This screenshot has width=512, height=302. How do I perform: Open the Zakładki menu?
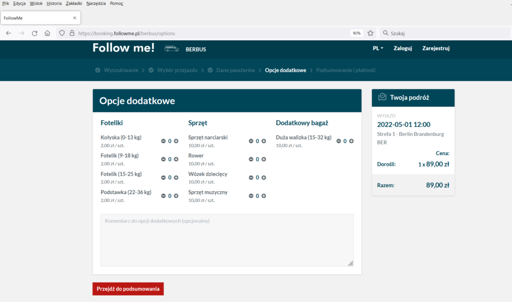click(74, 3)
